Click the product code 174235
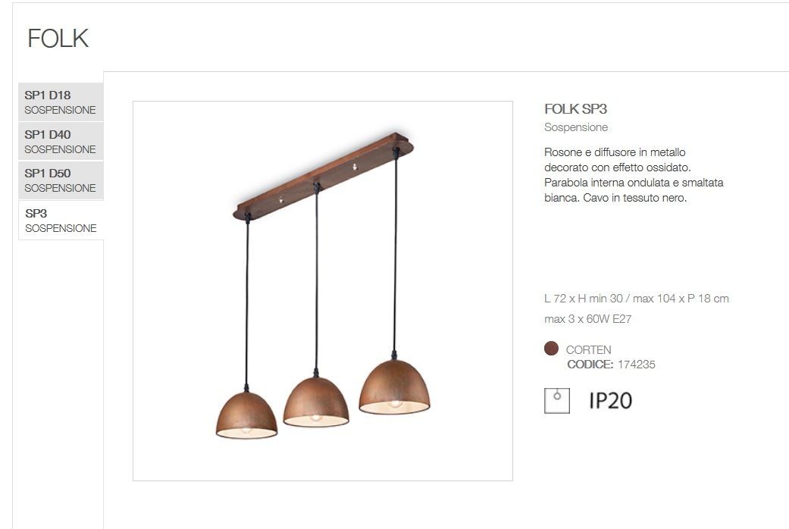The height and width of the screenshot is (529, 789). tap(637, 365)
